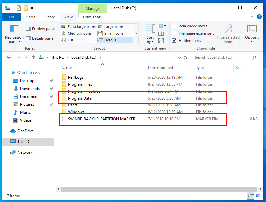The image size is (266, 202).
Task: Sort by Date modified column header
Action: coord(170,68)
